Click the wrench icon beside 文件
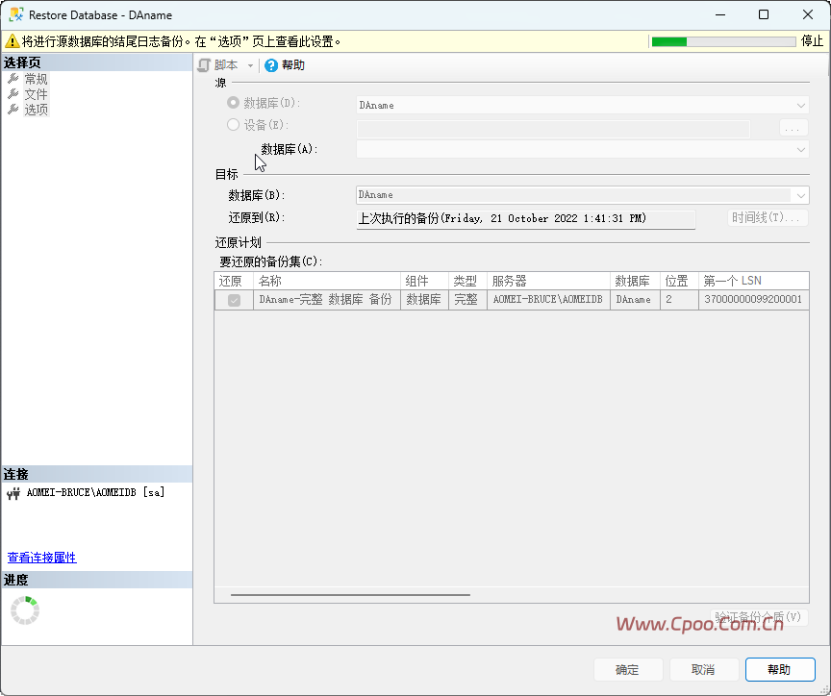 [13, 94]
